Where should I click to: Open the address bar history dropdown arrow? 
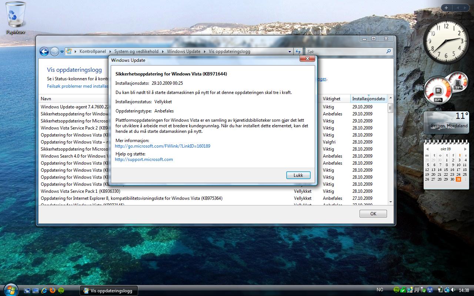(x=290, y=51)
